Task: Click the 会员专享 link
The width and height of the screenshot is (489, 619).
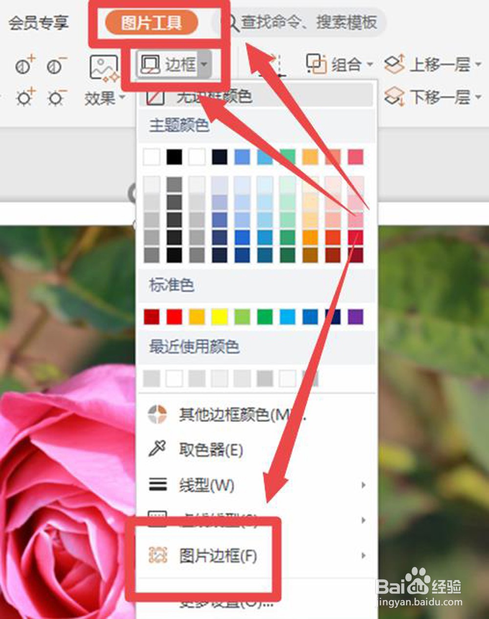Action: coord(39,22)
